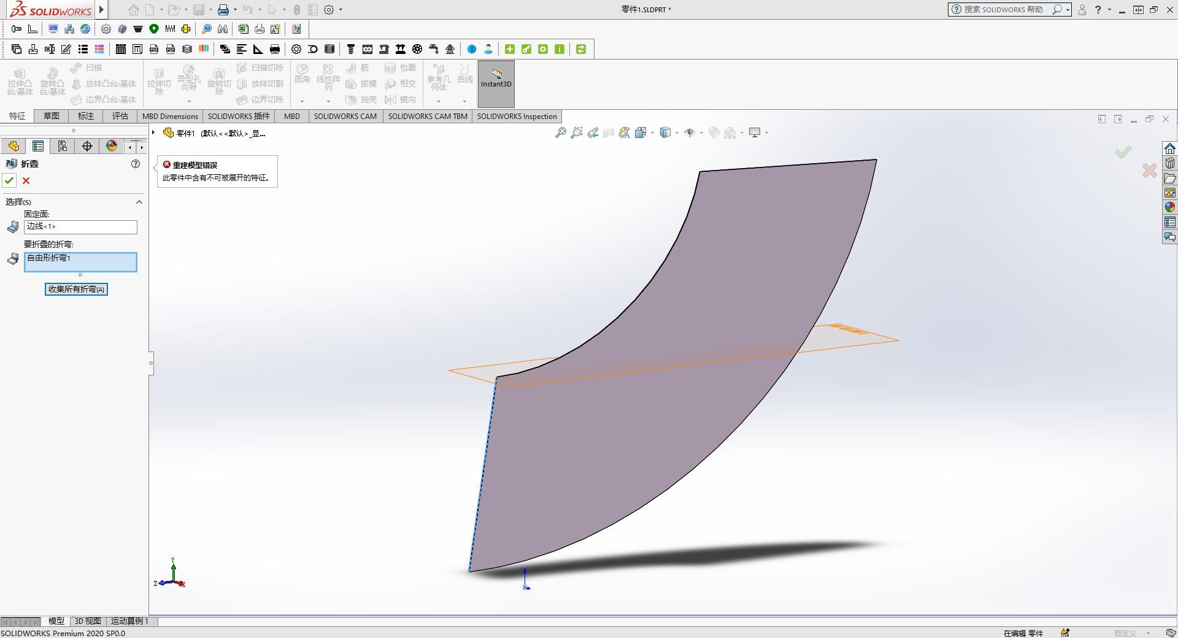Screen dimensions: 1178x638
Task: Click the Zoom to Area icon
Action: [577, 133]
